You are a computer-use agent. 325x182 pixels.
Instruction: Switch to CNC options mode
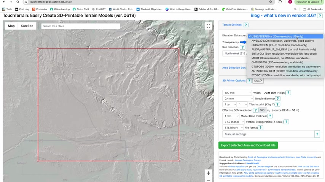(258, 81)
